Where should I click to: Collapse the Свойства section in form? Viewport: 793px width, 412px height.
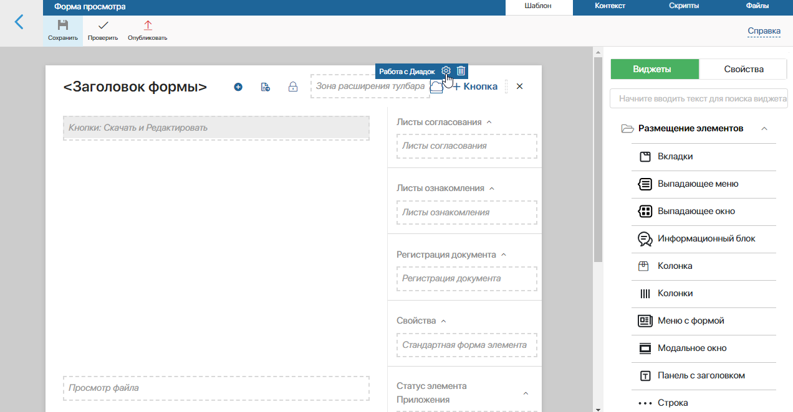click(443, 321)
